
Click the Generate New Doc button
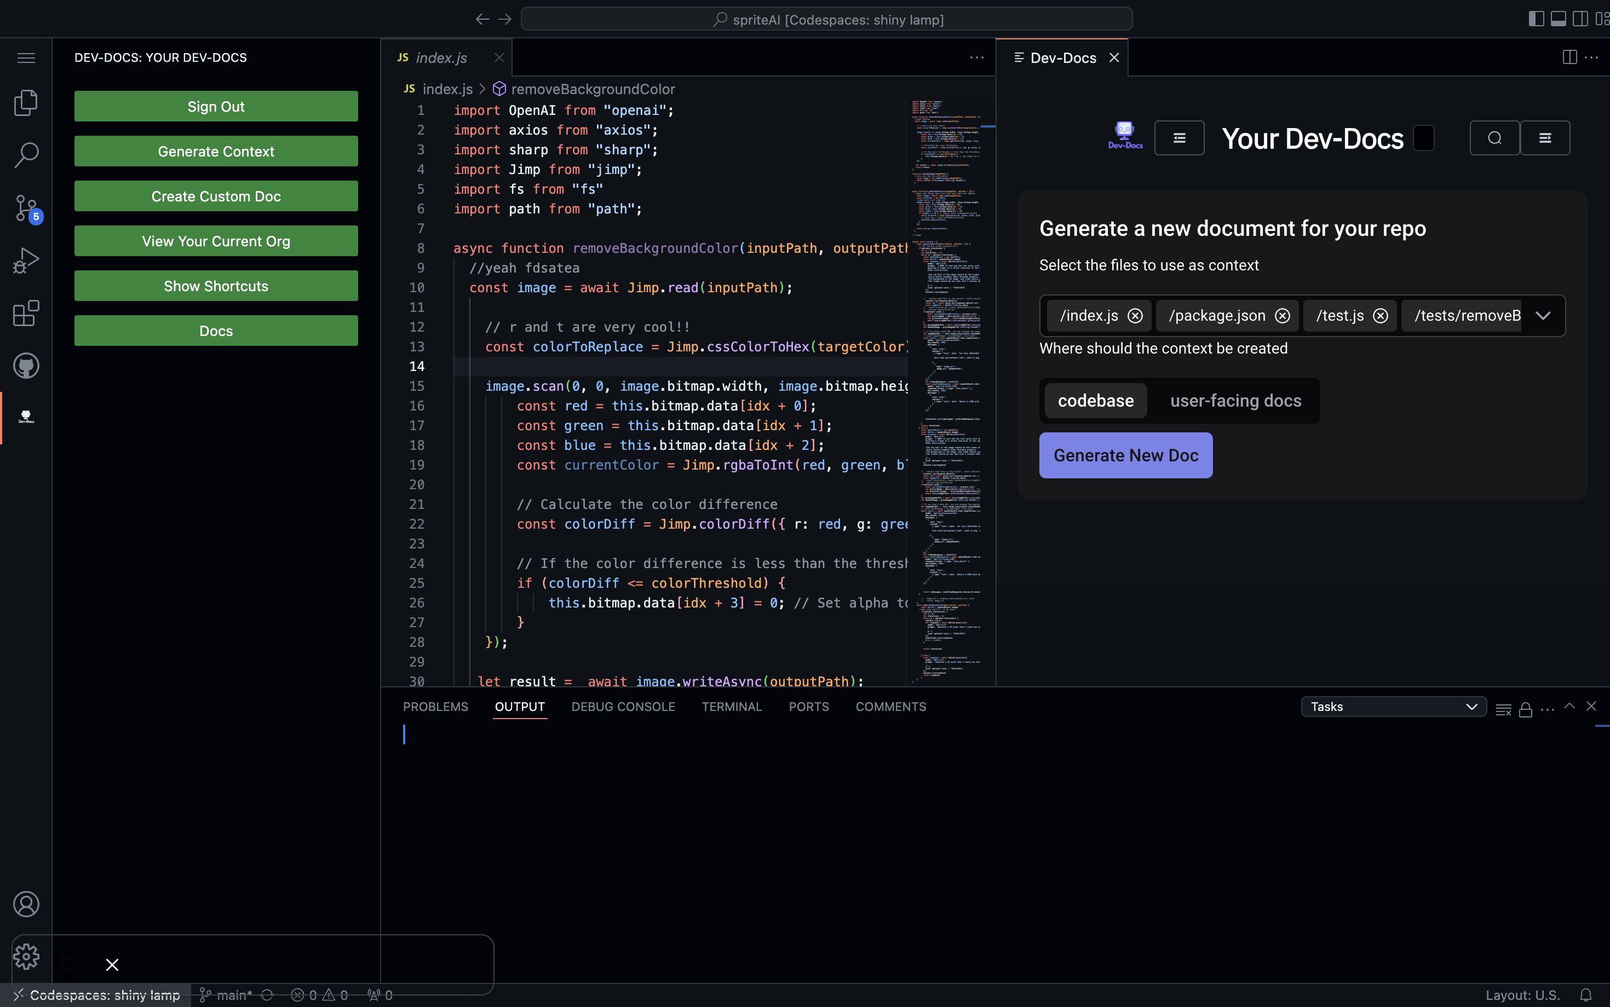[x=1125, y=455]
